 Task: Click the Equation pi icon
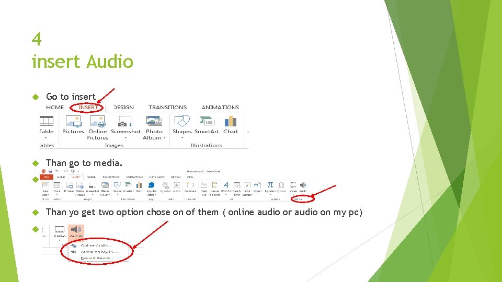(270, 185)
